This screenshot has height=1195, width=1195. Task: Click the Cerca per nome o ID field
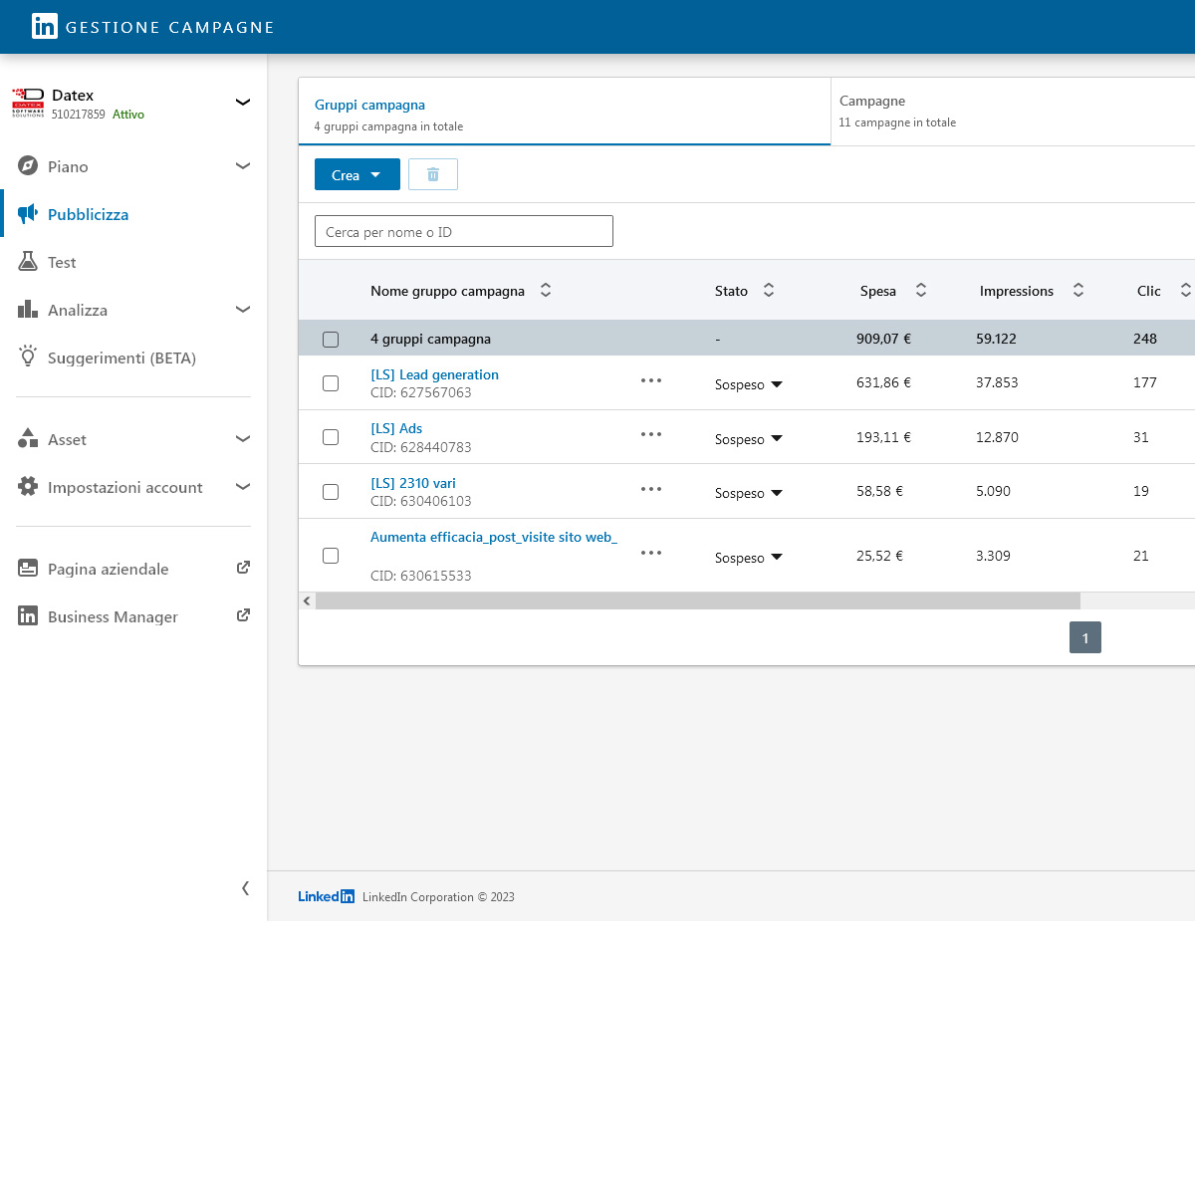pyautogui.click(x=463, y=231)
